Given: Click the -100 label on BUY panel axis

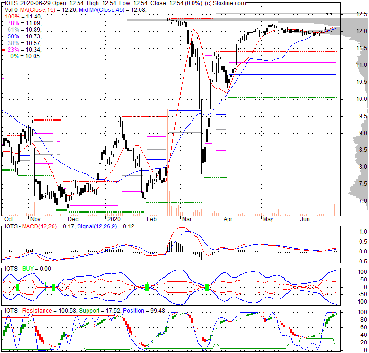Looking at the screenshot, I should point(361,302).
